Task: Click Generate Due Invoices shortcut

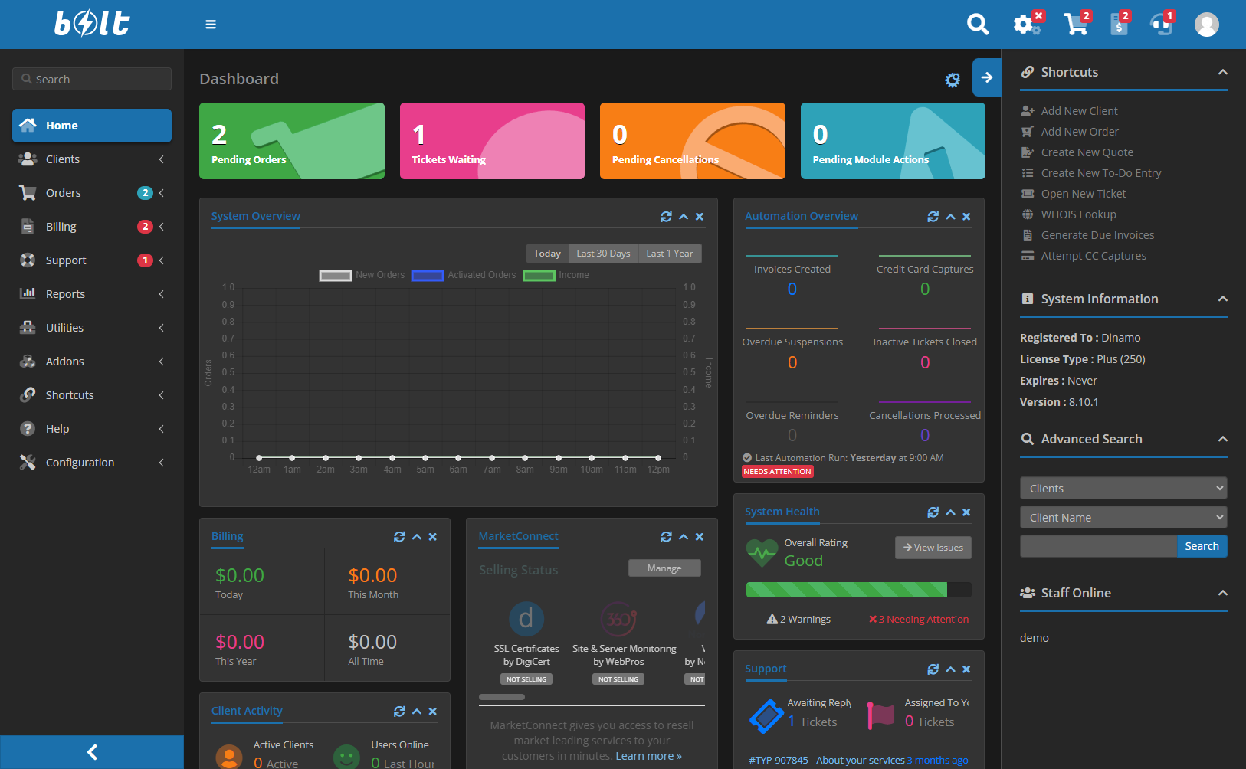Action: (x=1097, y=235)
